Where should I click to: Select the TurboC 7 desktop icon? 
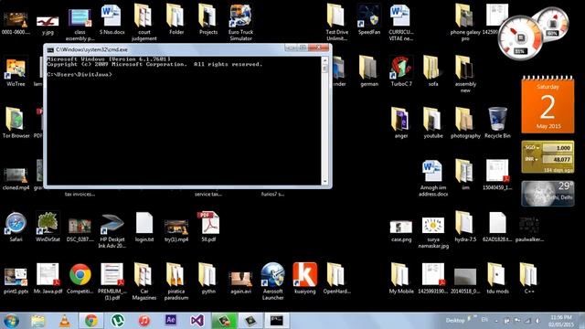(401, 71)
